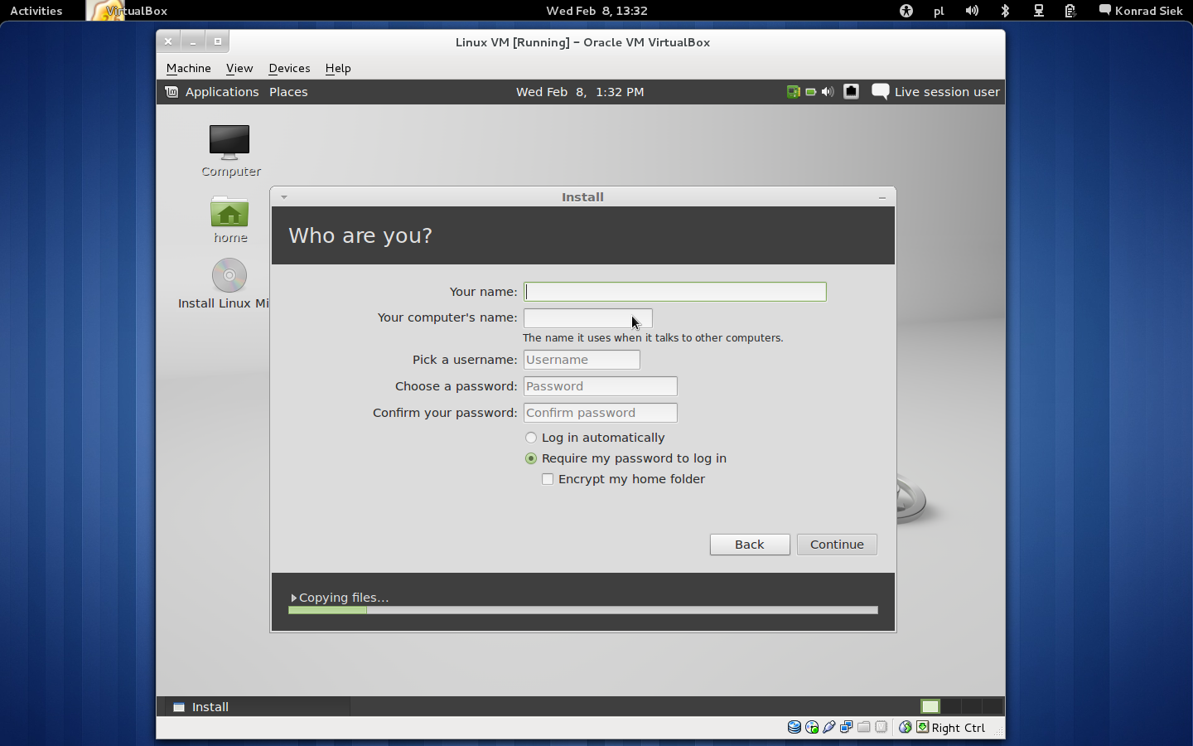Open the Install window menu arrow in titlebar
Screen dimensions: 1193x746
283,197
